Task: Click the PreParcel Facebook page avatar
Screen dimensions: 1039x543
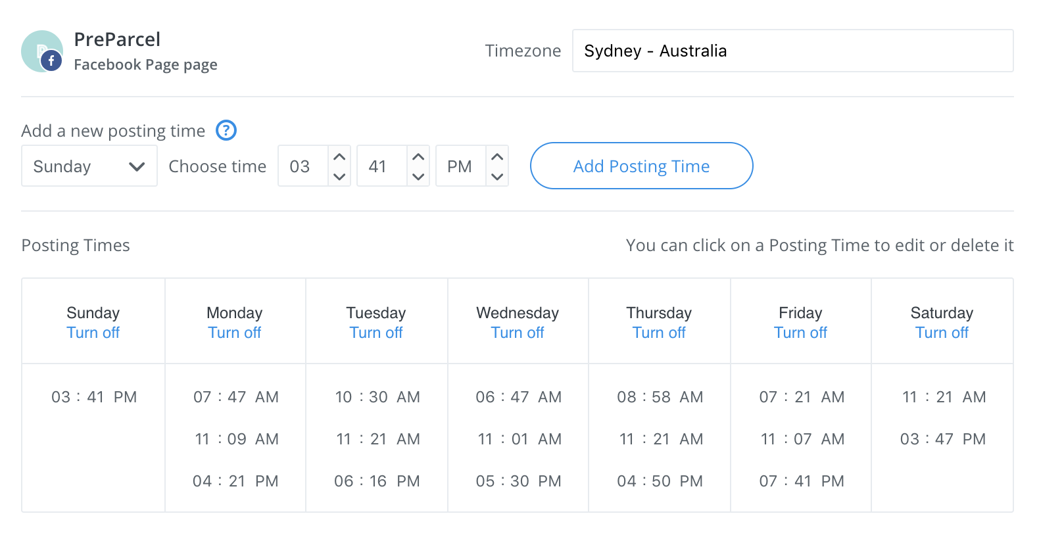Action: click(x=42, y=51)
